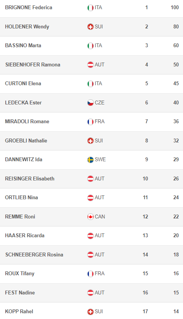This screenshot has height=319, width=183.
Task: Select SCHNEEBERGER Rosina name link
Action: [x=34, y=255]
